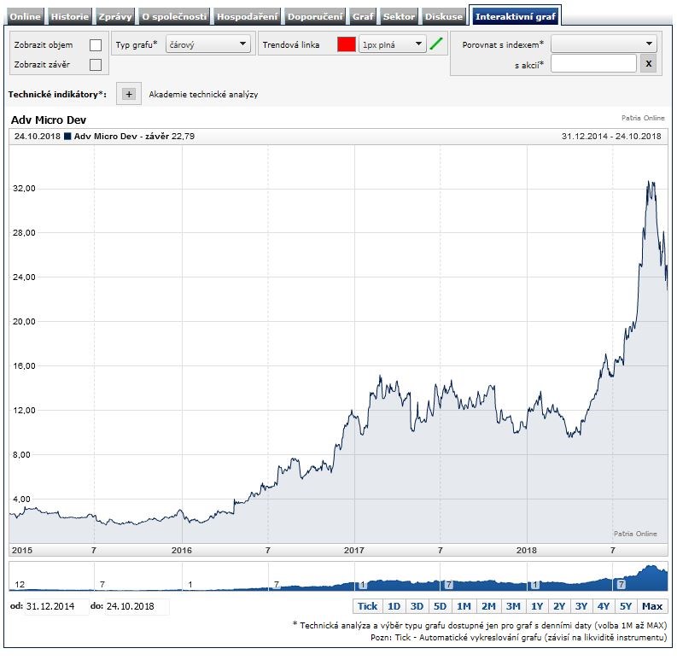The image size is (677, 660).
Task: Click the green trend line drawing icon
Action: click(437, 44)
